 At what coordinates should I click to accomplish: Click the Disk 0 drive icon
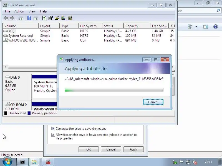8,77
